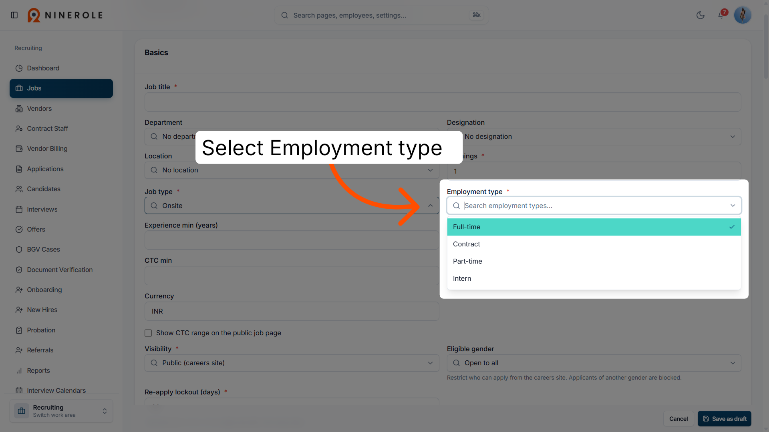This screenshot has width=769, height=432.
Task: Open Contract Staff section
Action: point(61,128)
